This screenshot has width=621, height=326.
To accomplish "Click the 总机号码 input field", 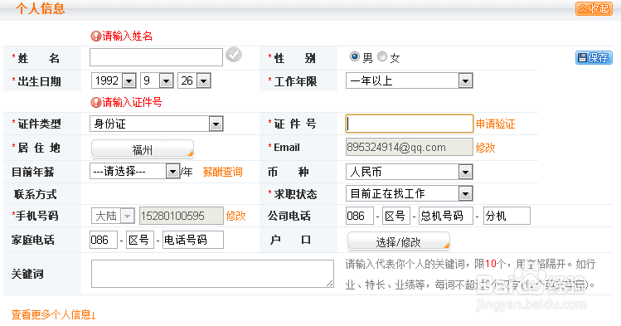I will tap(446, 216).
